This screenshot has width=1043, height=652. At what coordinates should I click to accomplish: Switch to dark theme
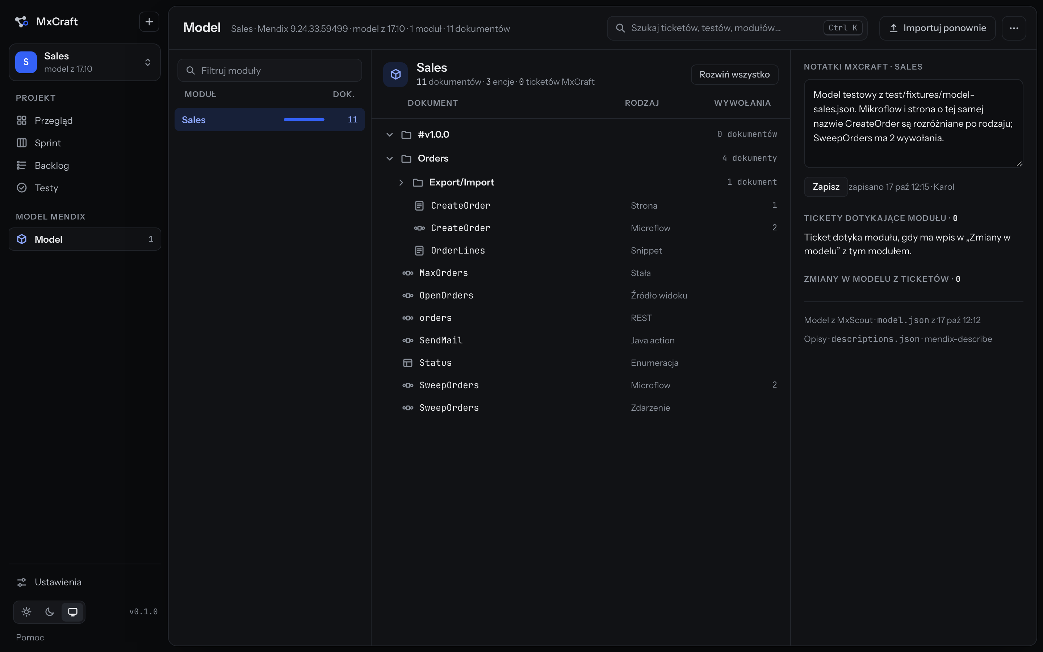[x=50, y=612]
